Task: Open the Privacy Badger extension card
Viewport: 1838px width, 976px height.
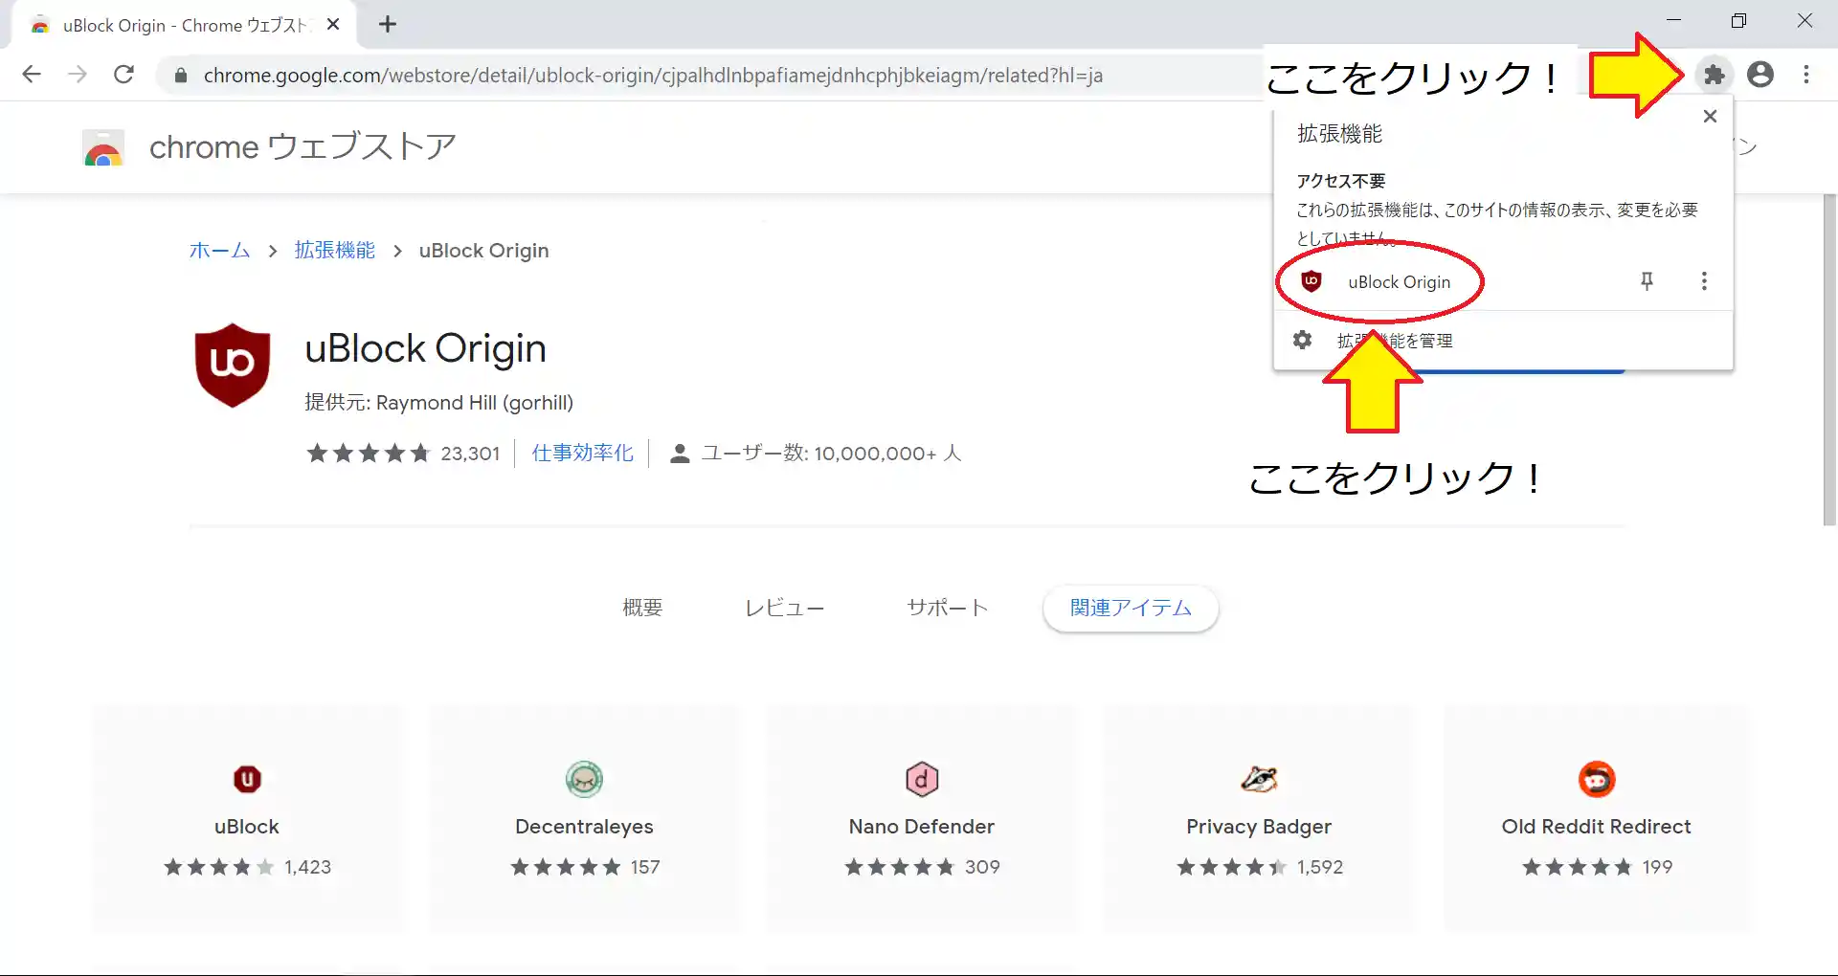Action: tap(1258, 818)
